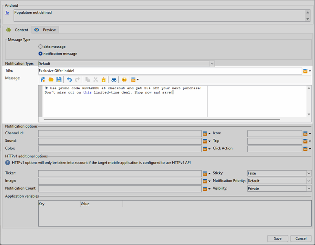This screenshot has width=315, height=245.
Task: Click the personalization wizard icon in message toolbar
Action: [43, 80]
